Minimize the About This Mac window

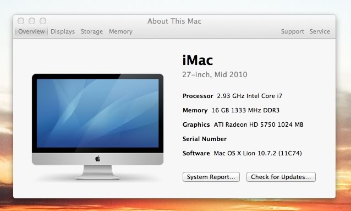[32, 21]
